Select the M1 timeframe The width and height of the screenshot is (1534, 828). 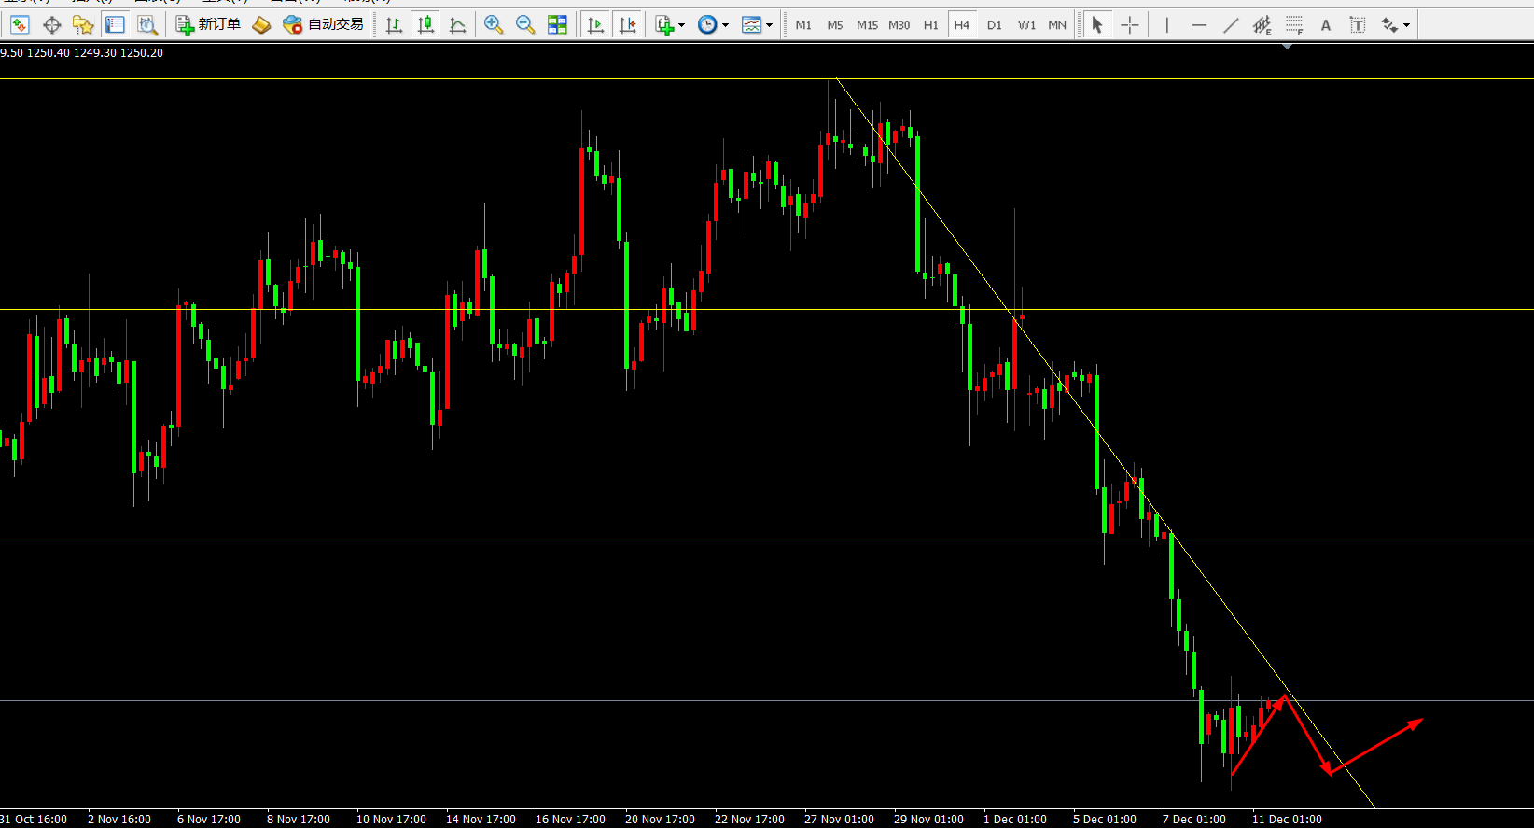(x=803, y=25)
